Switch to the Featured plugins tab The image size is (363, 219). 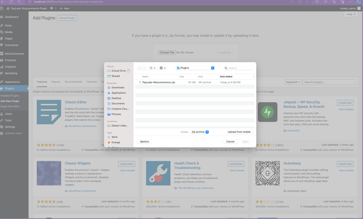41,82
